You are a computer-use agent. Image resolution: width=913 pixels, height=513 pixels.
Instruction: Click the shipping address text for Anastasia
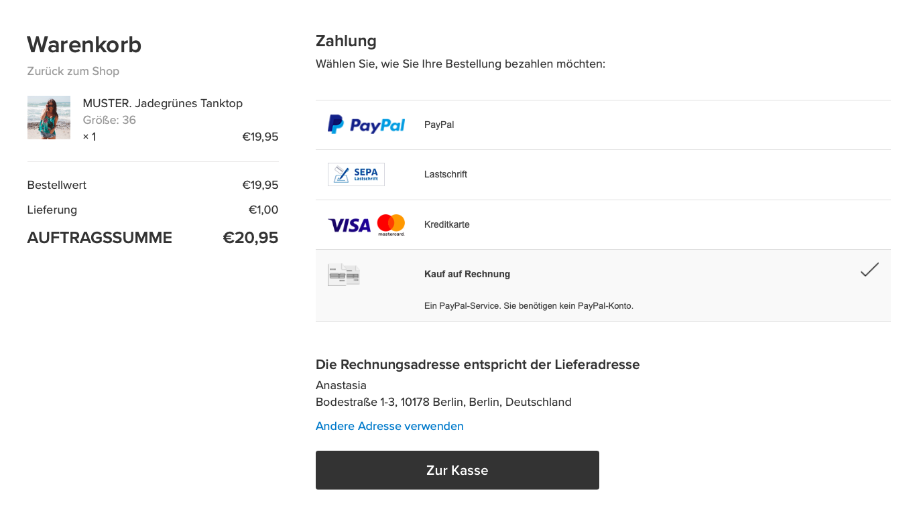tap(443, 402)
